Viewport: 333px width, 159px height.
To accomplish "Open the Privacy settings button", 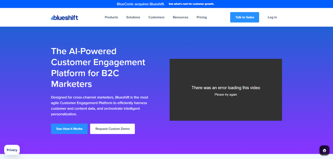I will tap(12, 150).
